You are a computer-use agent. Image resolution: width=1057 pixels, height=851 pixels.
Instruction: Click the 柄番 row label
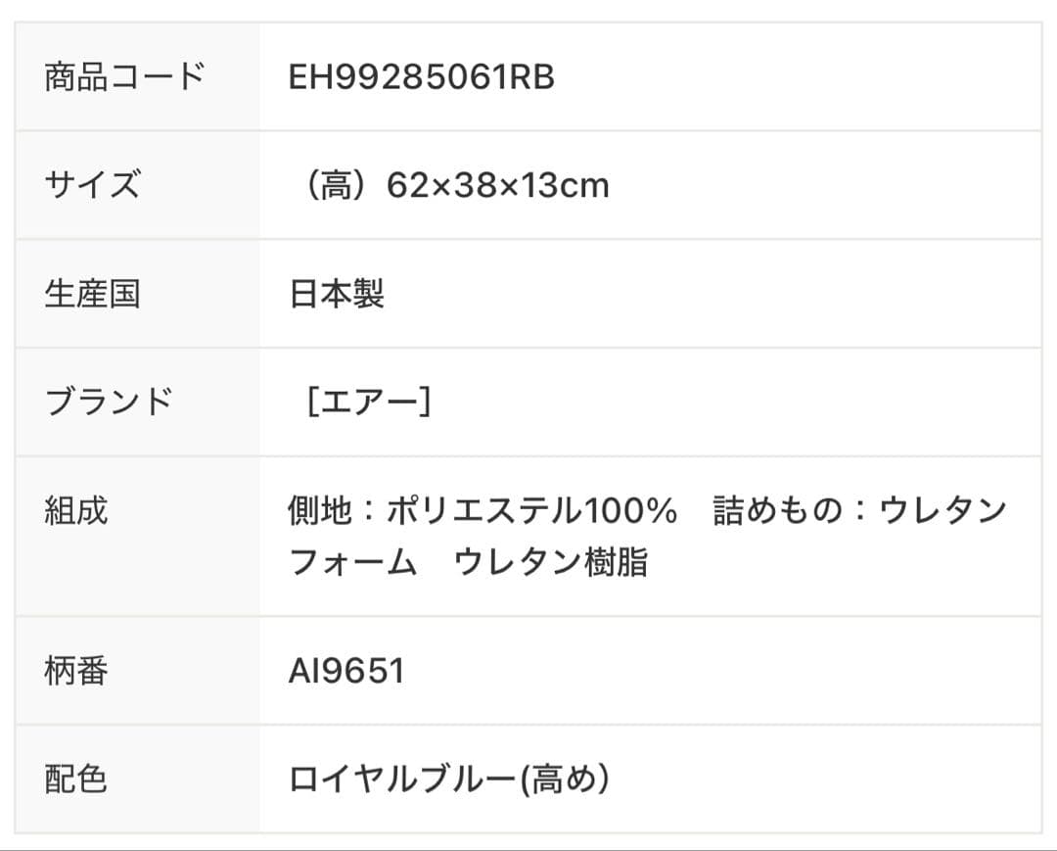pos(76,671)
